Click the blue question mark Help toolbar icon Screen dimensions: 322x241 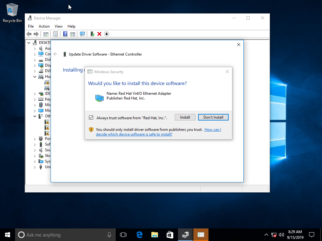(65, 34)
